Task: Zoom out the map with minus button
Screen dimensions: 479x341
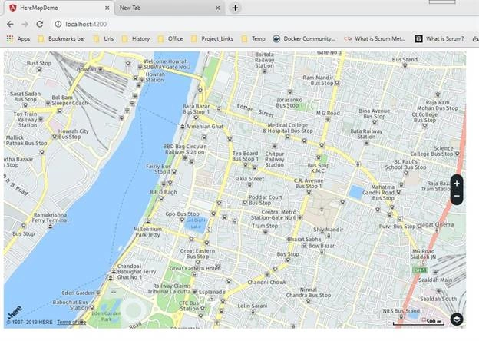Action: click(457, 196)
